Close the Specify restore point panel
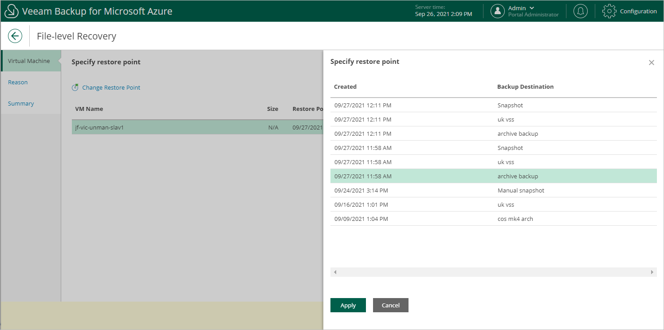 pos(652,63)
